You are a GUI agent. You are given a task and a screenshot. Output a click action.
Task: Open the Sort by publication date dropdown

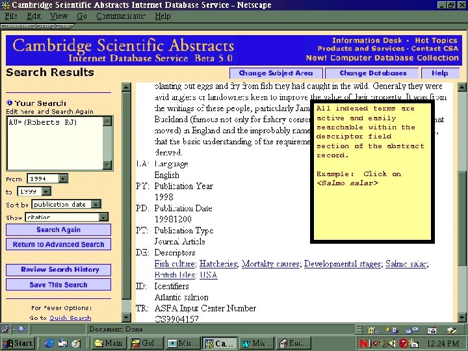click(x=96, y=205)
